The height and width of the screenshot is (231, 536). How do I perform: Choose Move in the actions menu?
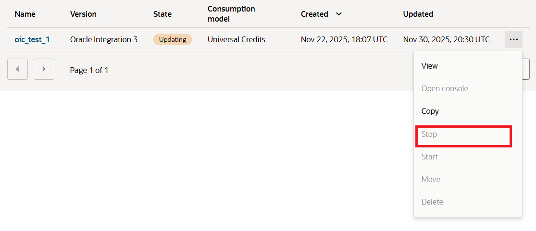[x=431, y=179]
